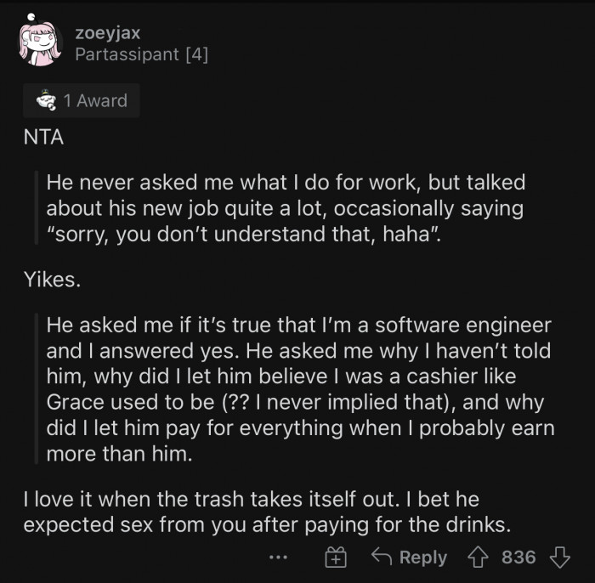The width and height of the screenshot is (595, 583).
Task: Upvote the comment with the up arrow
Action: coord(478,558)
